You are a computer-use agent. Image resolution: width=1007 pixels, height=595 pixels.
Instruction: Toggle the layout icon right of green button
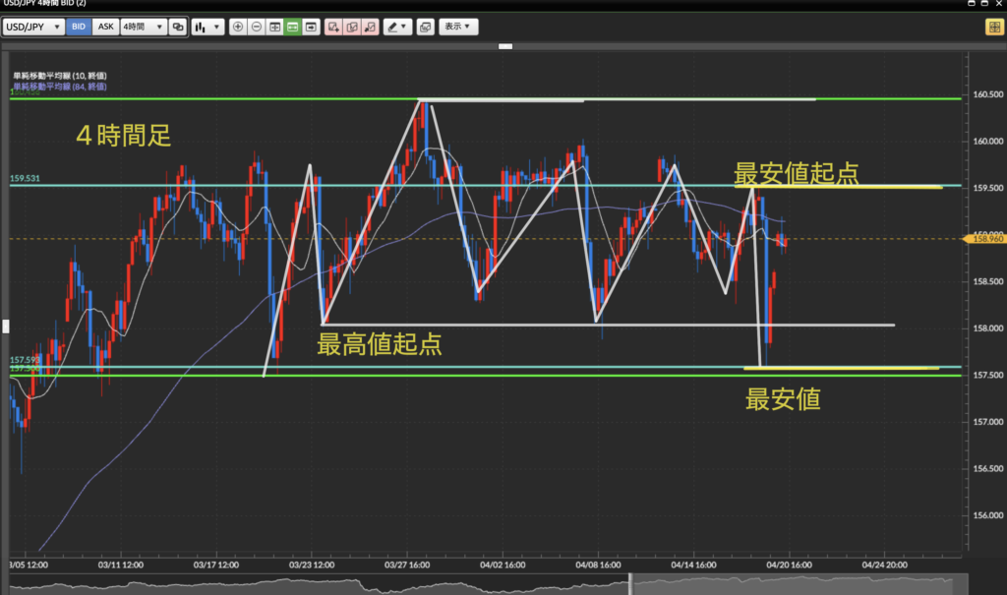click(311, 27)
